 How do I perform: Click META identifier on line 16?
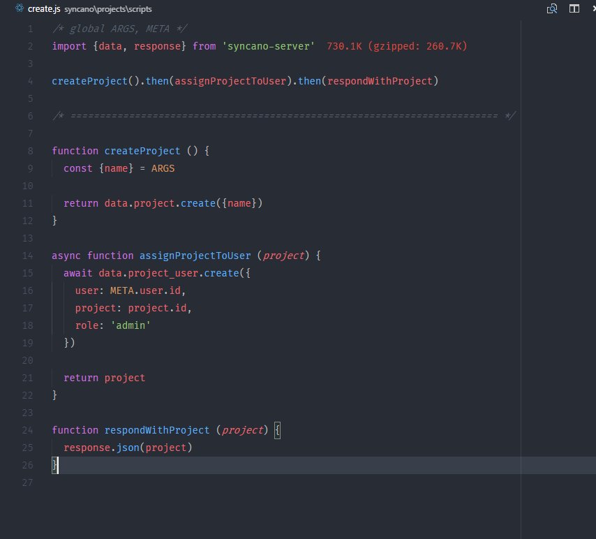click(122, 290)
